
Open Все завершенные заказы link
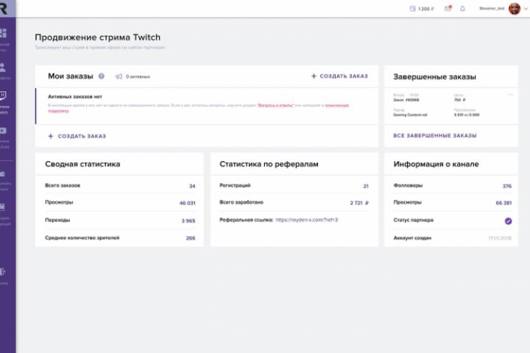click(x=435, y=136)
